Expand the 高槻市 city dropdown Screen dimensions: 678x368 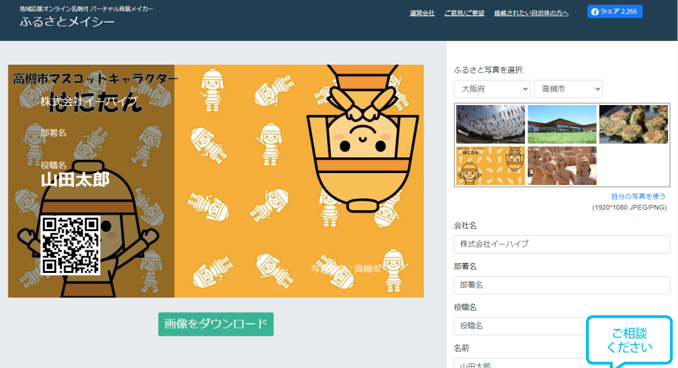click(568, 89)
